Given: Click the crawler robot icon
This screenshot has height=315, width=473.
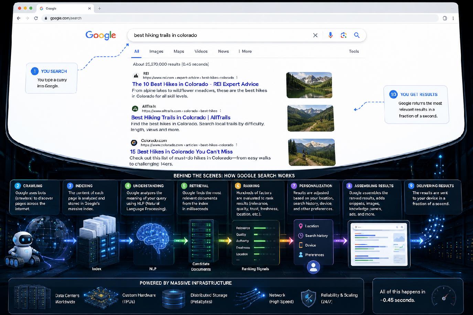Looking at the screenshot, I should (x=21, y=249).
